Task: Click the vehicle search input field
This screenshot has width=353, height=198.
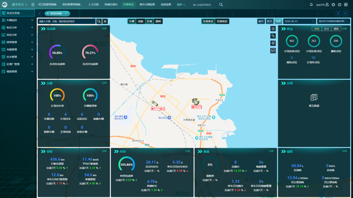Action: click(x=67, y=21)
